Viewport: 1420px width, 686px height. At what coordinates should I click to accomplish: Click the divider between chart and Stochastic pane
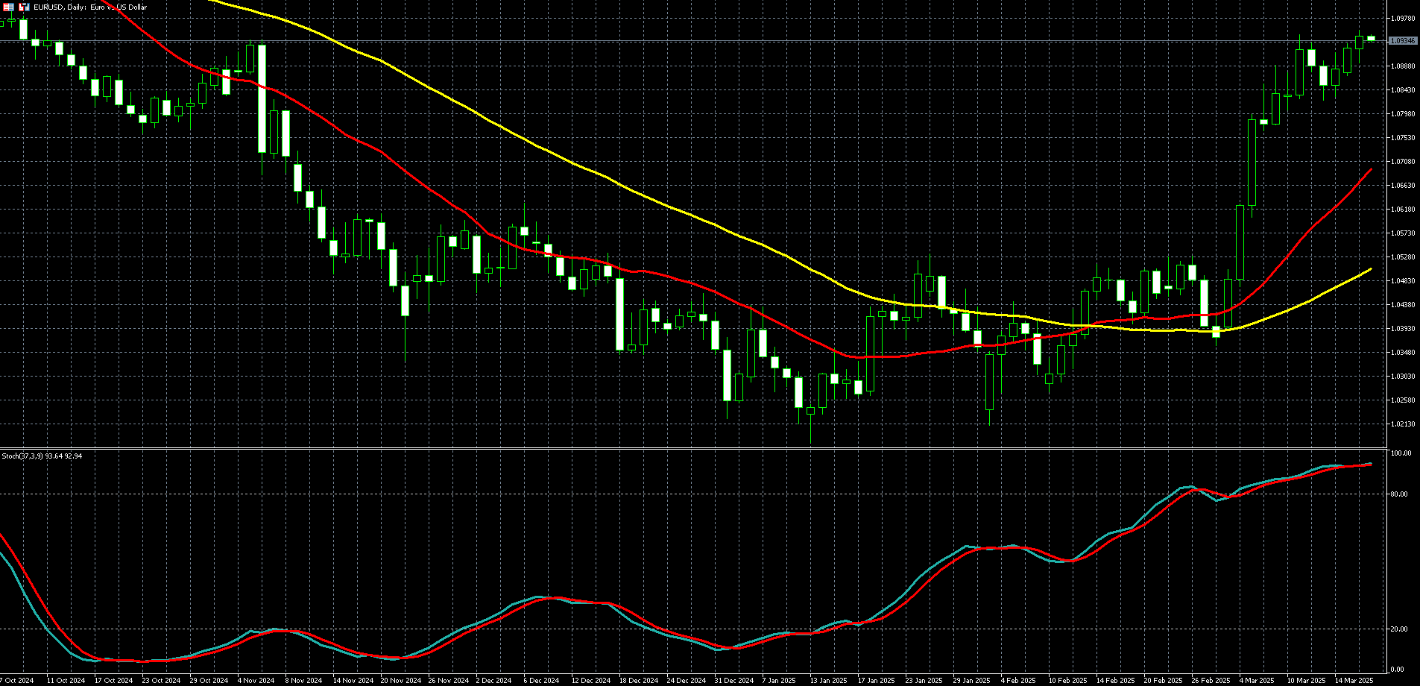pos(693,448)
